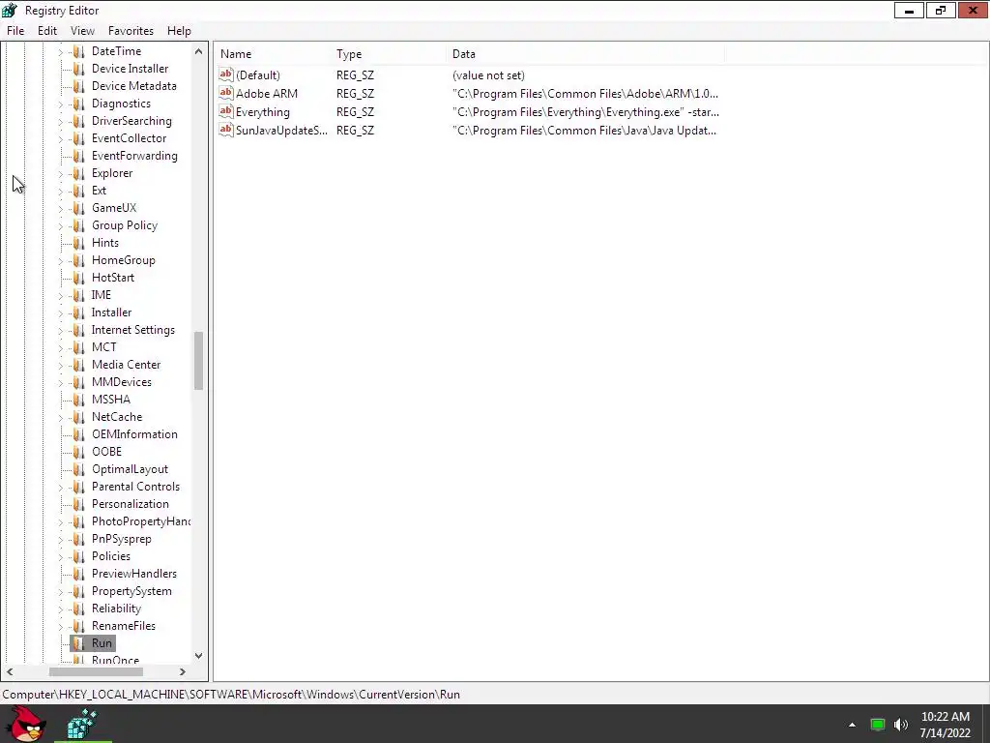Image resolution: width=990 pixels, height=743 pixels.
Task: Click the Registry Editor taskbar icon
Action: coord(82,724)
